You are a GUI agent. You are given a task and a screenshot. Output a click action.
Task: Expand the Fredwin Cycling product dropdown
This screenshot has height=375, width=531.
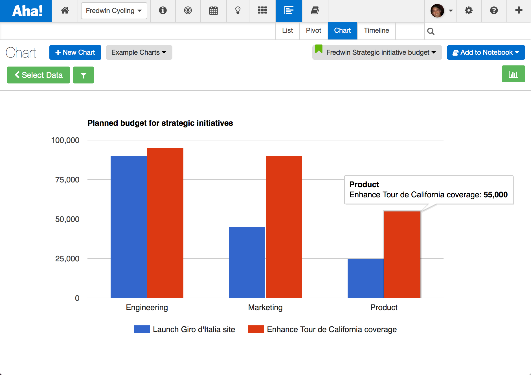114,11
